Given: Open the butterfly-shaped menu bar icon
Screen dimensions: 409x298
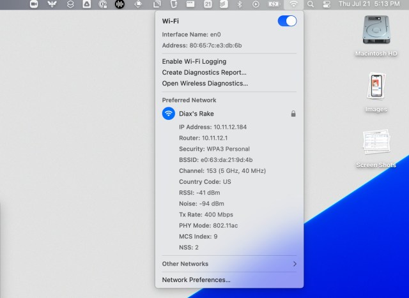Looking at the screenshot, I should point(52,4).
